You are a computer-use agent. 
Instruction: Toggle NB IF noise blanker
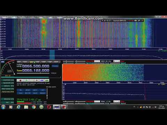click(35, 90)
